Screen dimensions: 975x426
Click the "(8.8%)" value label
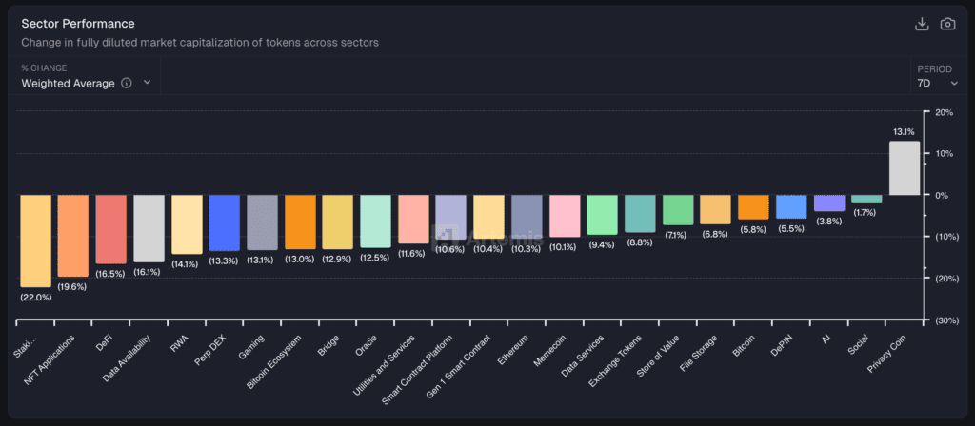(x=640, y=242)
